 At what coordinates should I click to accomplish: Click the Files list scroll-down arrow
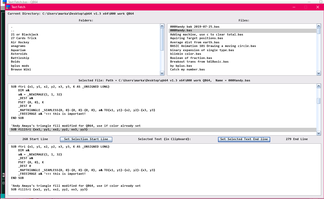click(319, 73)
